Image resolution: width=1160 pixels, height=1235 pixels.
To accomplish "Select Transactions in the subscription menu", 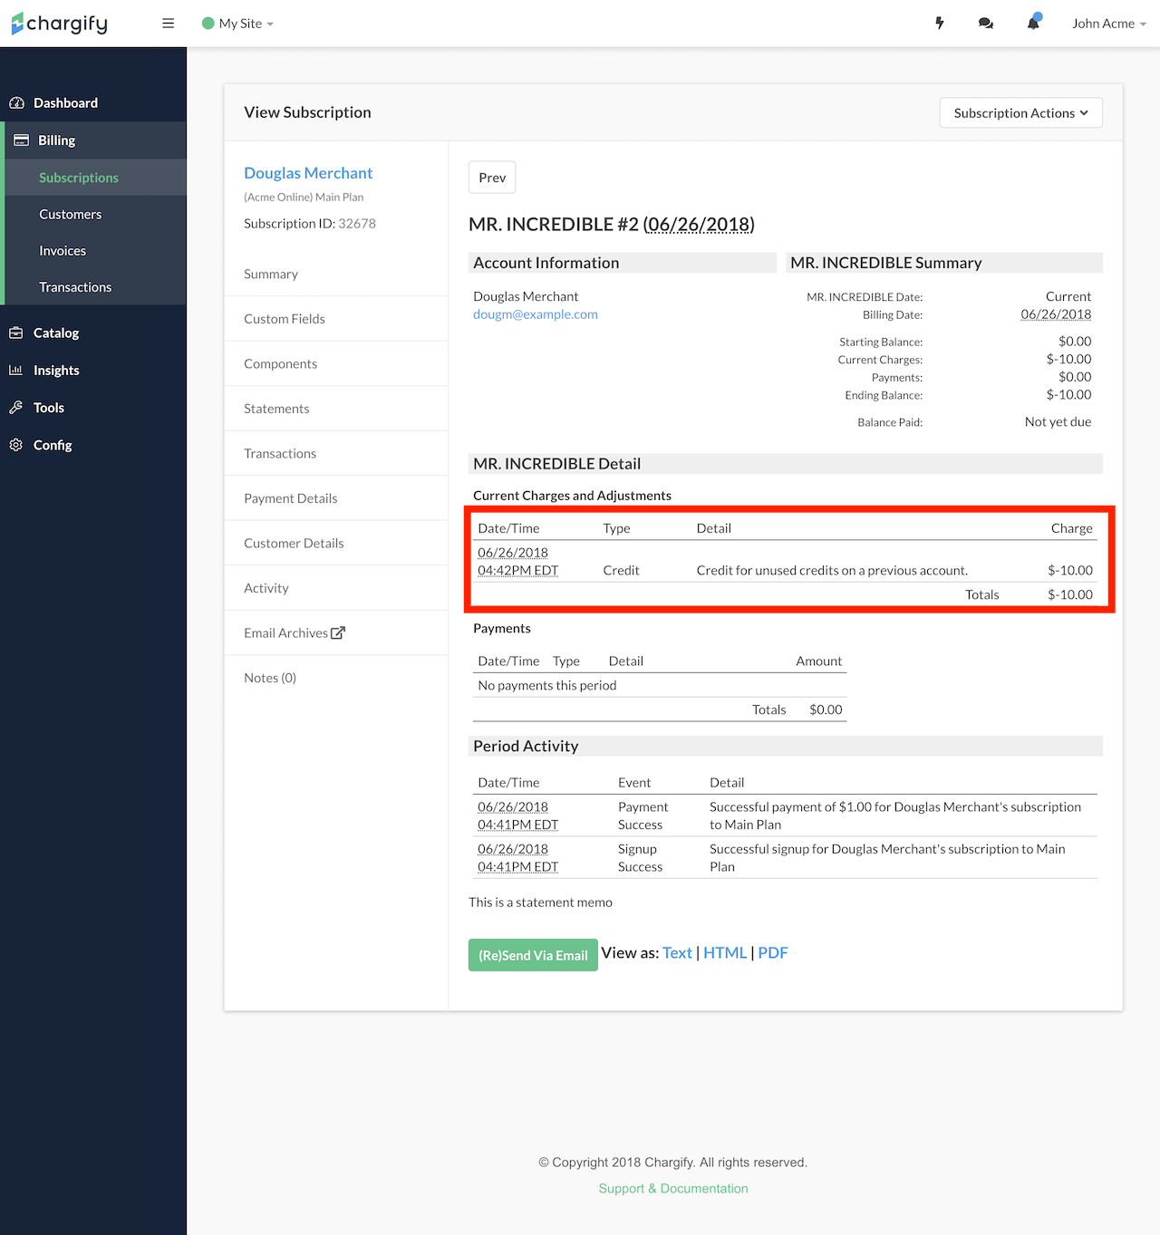I will pyautogui.click(x=280, y=454).
